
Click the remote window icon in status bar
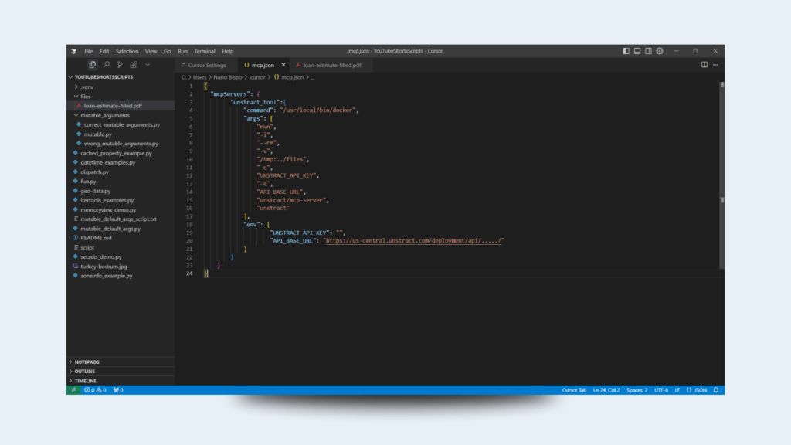click(73, 390)
